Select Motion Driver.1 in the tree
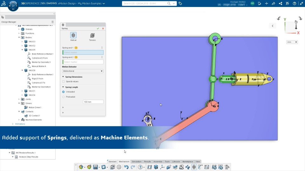 point(35,107)
